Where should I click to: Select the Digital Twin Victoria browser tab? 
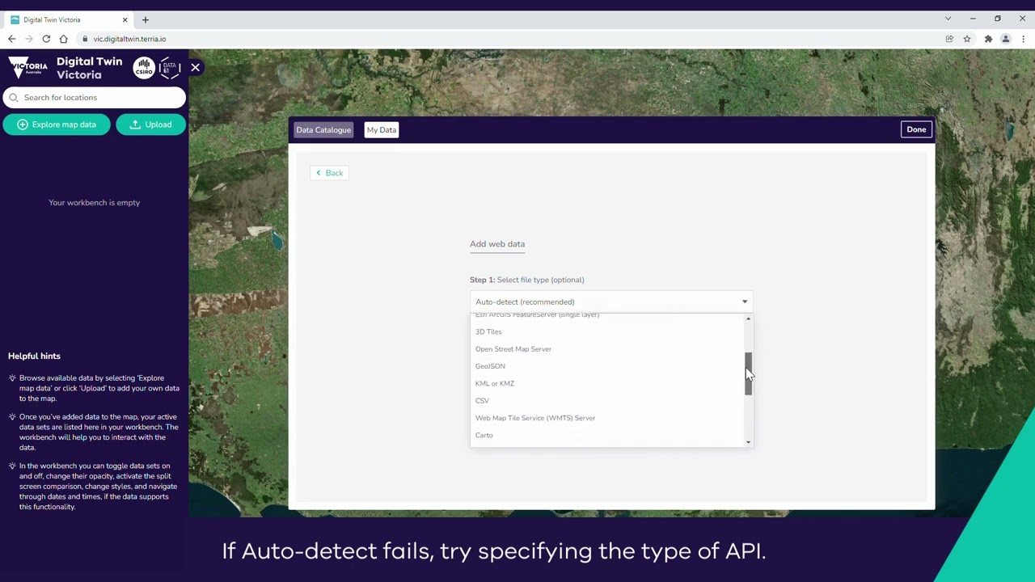pyautogui.click(x=68, y=19)
